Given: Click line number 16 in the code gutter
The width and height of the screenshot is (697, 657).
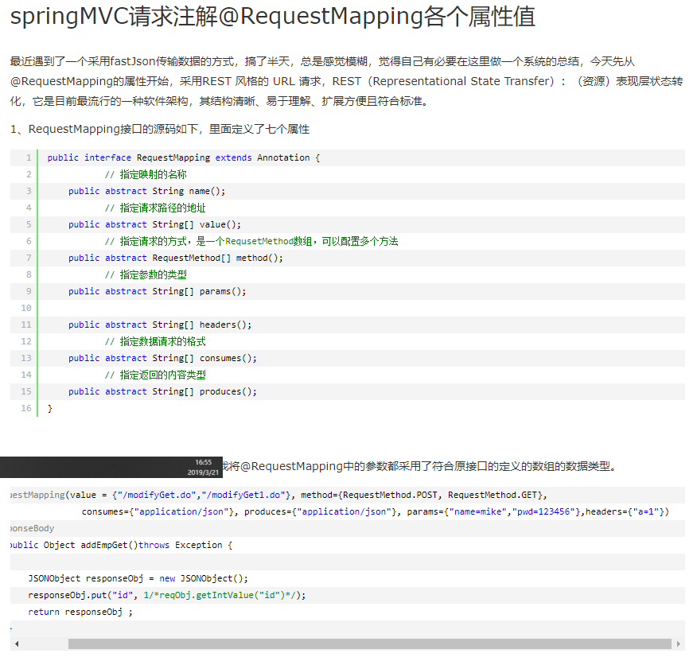Looking at the screenshot, I should pos(26,408).
